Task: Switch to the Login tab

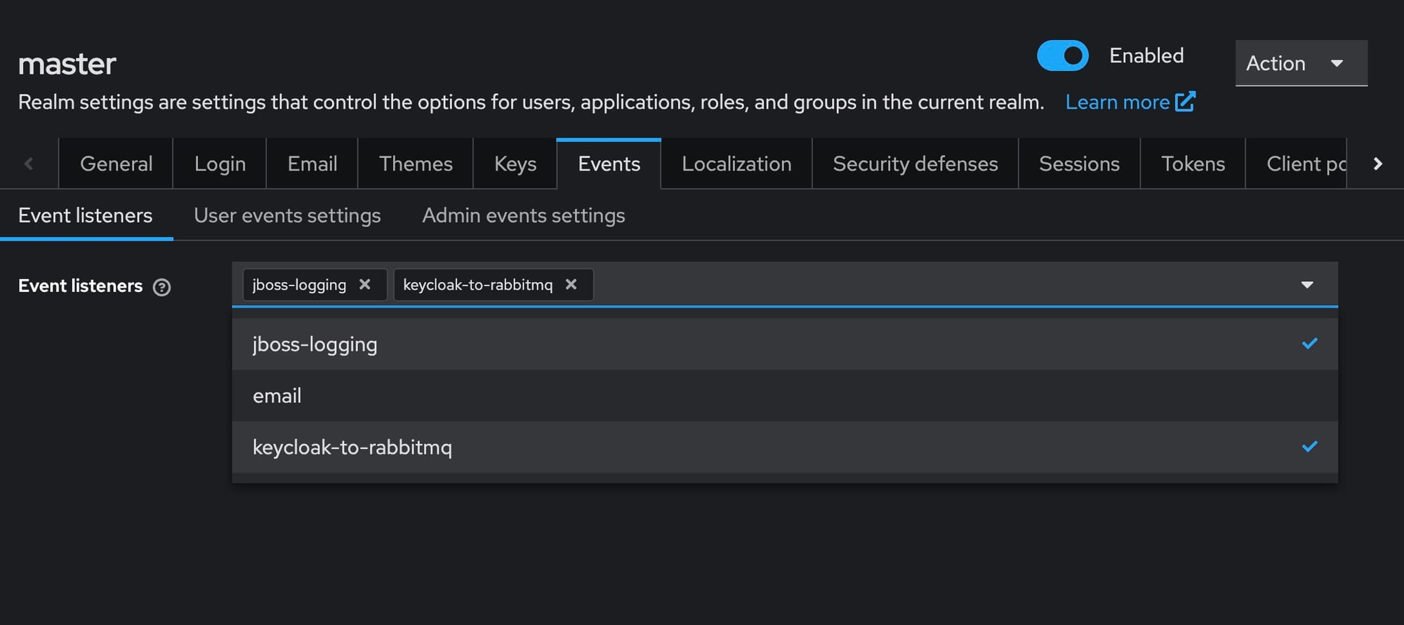Action: tap(220, 163)
